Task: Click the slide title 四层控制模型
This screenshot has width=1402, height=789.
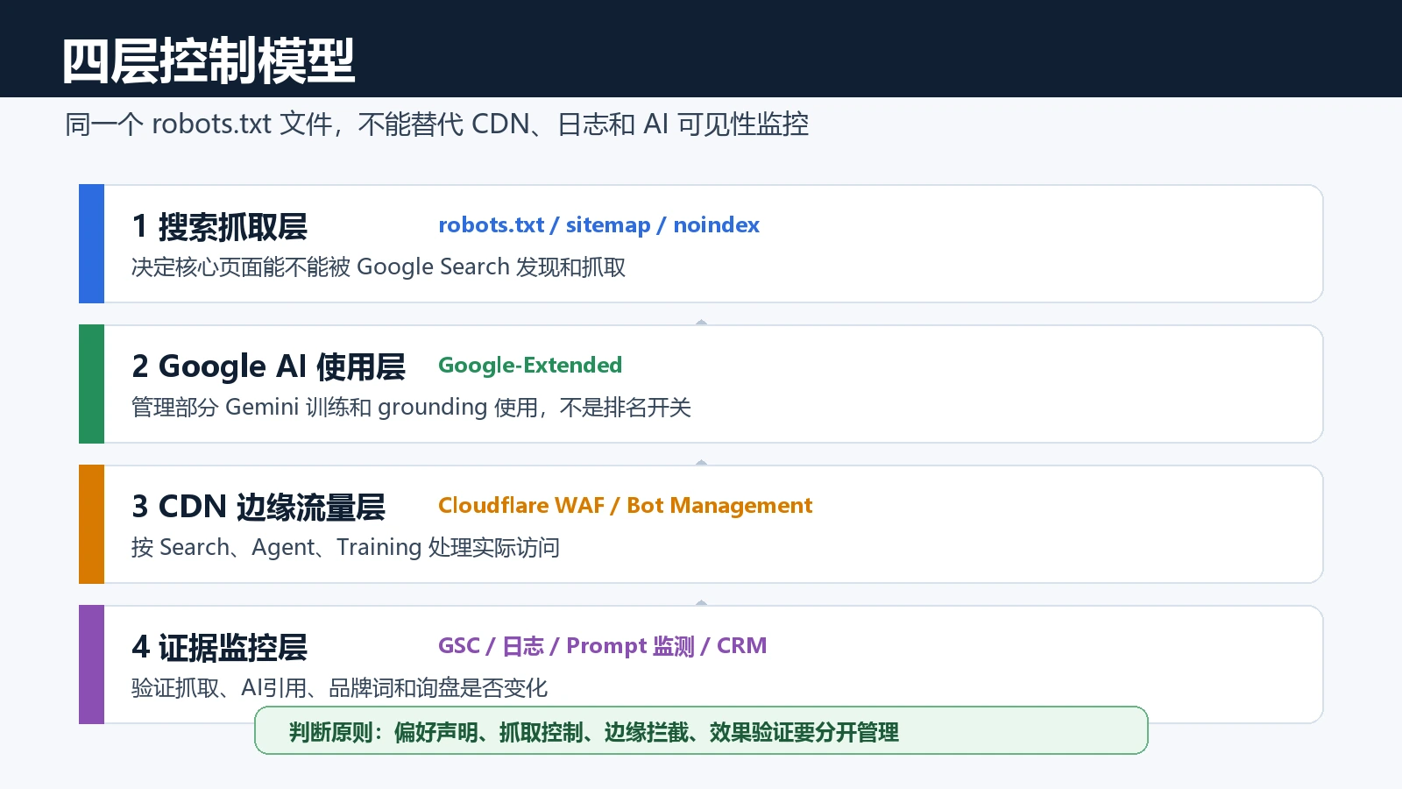Action: pyautogui.click(x=209, y=61)
